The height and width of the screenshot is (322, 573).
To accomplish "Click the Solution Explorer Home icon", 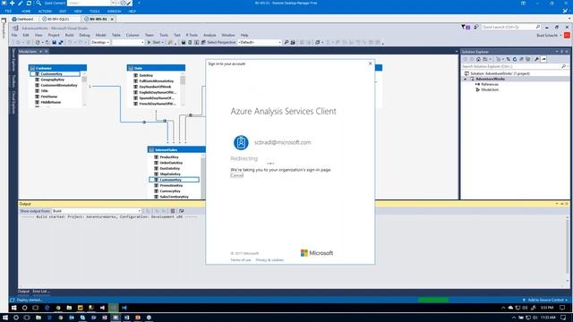I will (478, 59).
